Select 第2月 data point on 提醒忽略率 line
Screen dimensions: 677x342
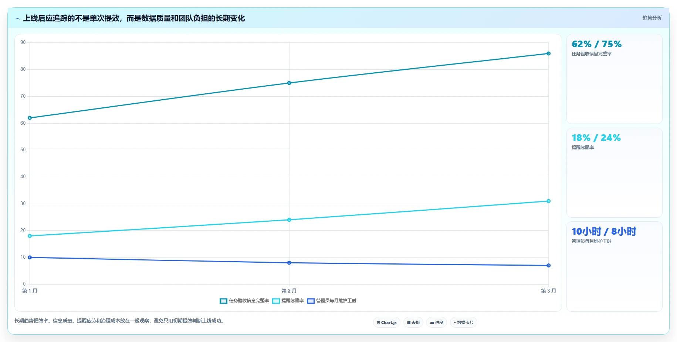tap(289, 220)
